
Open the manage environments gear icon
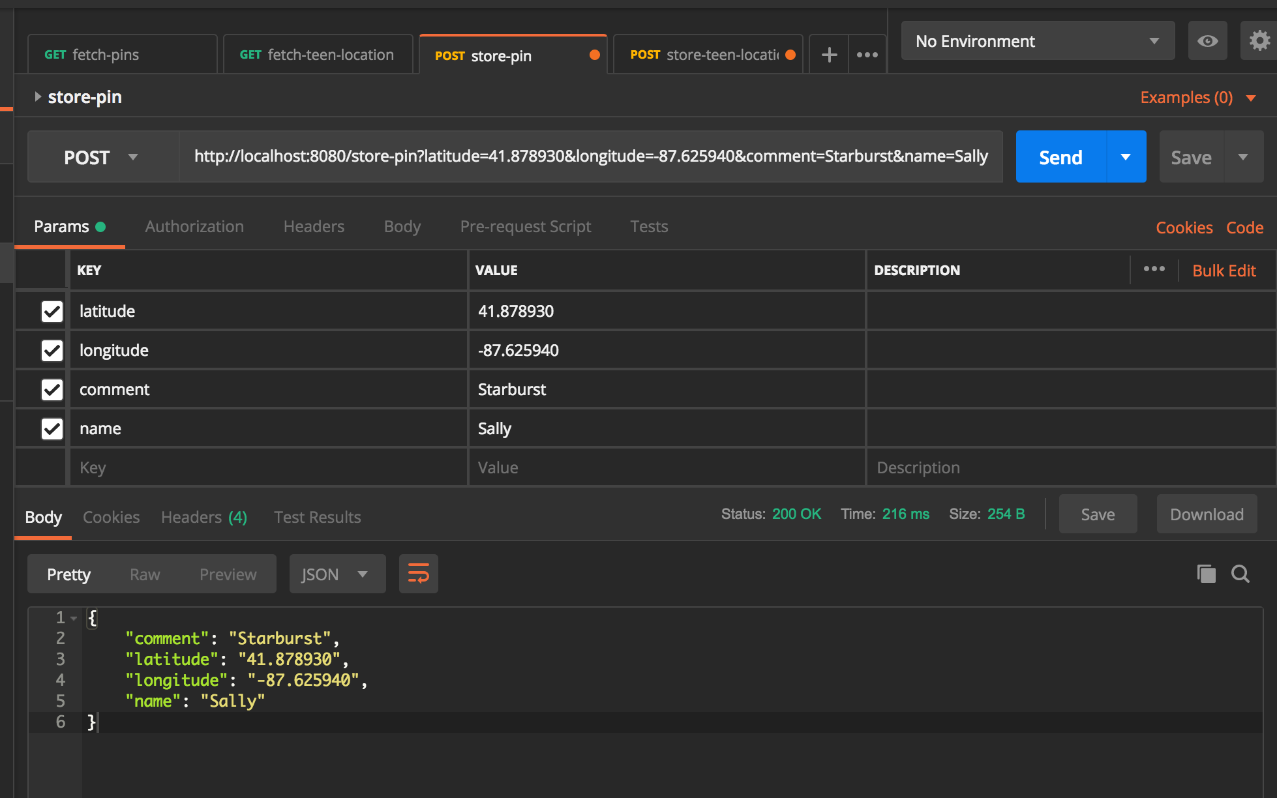[1259, 41]
